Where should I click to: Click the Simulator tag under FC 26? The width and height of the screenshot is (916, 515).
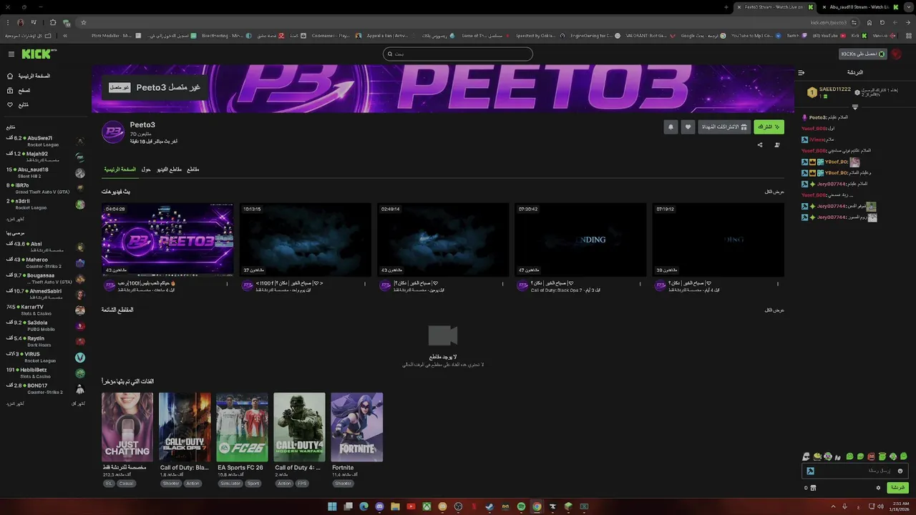click(230, 484)
